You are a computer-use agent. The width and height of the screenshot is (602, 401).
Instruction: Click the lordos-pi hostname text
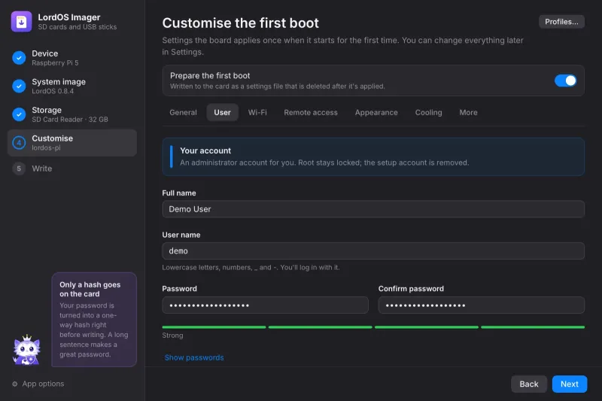click(x=46, y=147)
